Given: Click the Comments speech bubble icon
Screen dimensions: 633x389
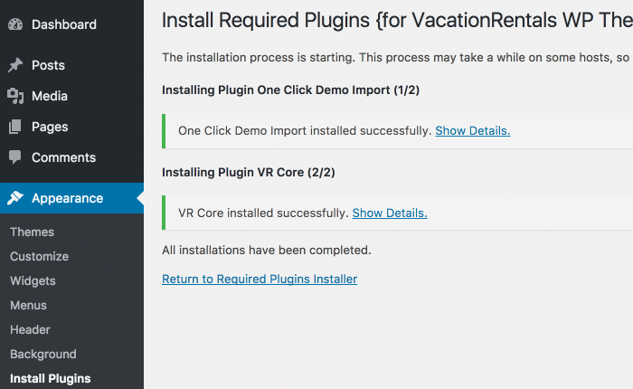Looking at the screenshot, I should pos(15,157).
